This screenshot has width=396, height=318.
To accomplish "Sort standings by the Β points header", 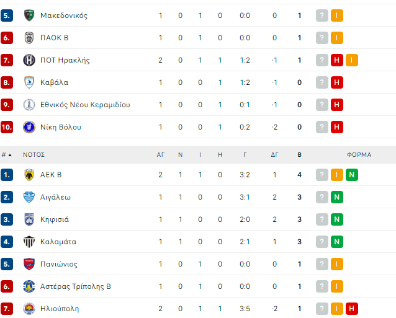I will click(x=300, y=155).
